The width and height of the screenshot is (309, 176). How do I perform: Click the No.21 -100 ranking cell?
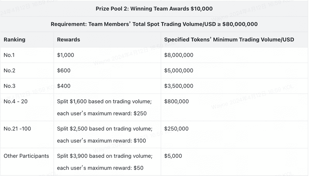[x=18, y=129]
